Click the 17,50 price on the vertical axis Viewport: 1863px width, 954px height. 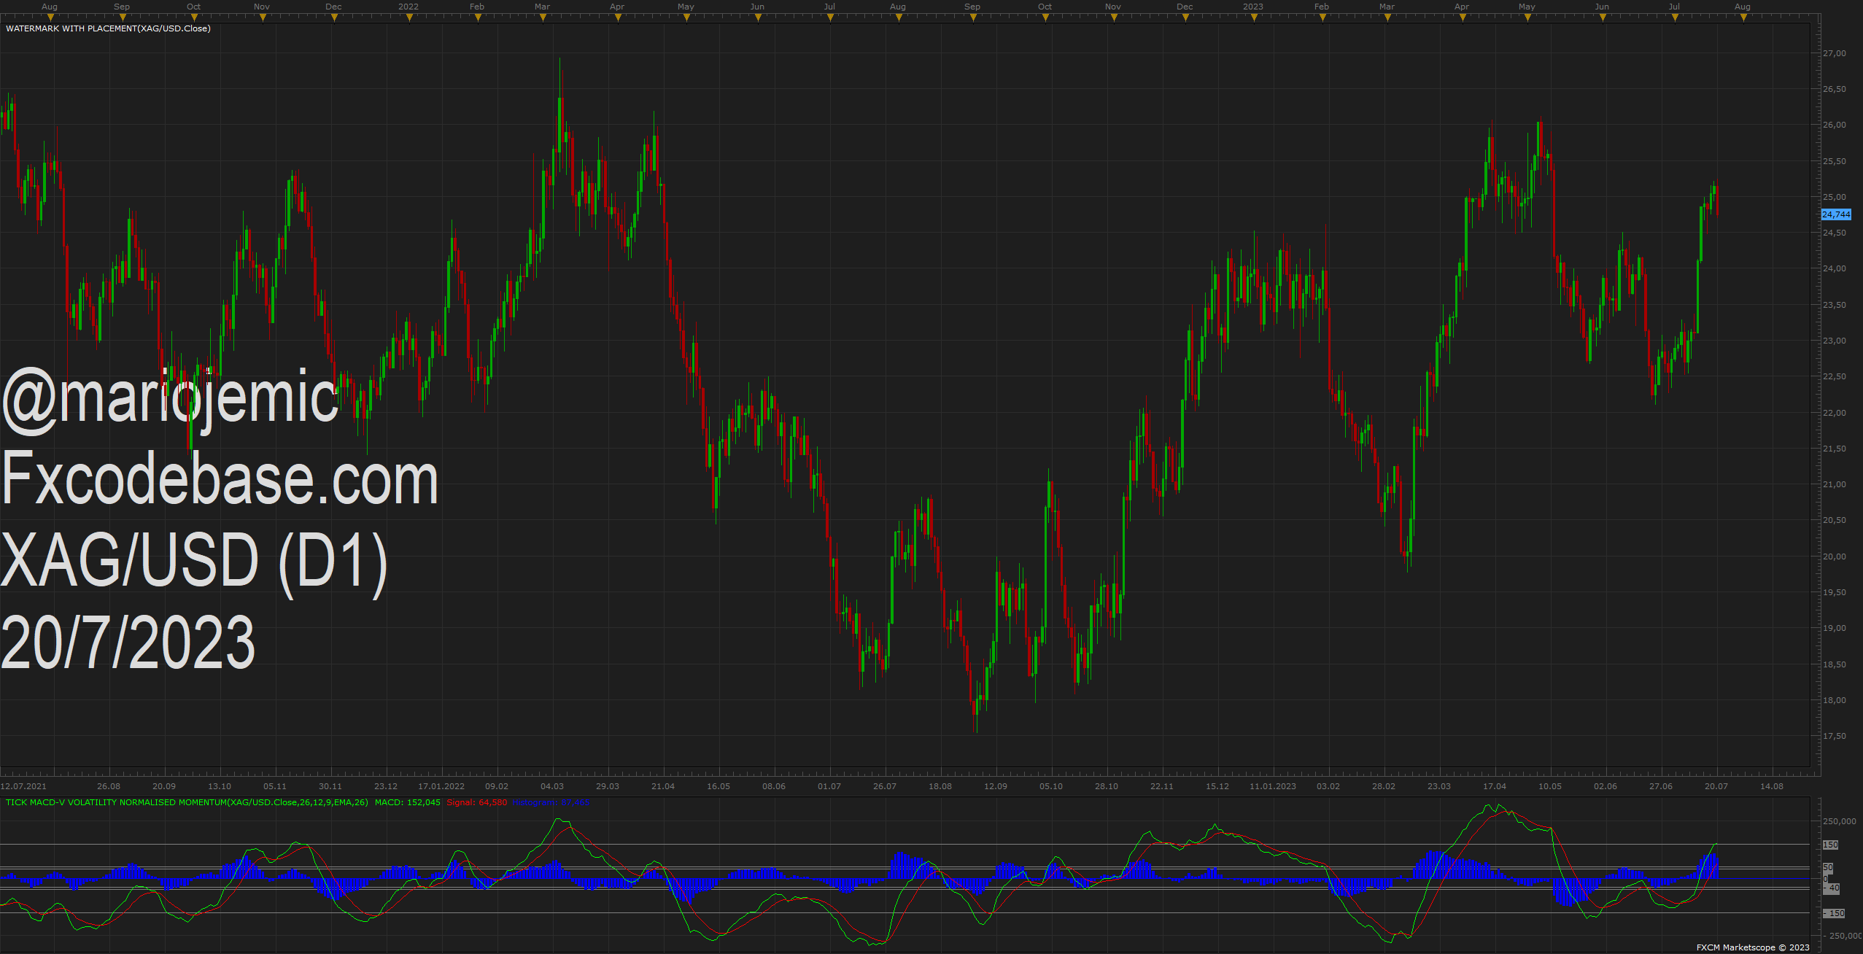pyautogui.click(x=1835, y=736)
